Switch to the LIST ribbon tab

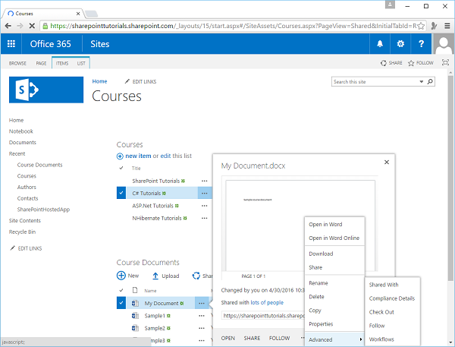[81, 63]
